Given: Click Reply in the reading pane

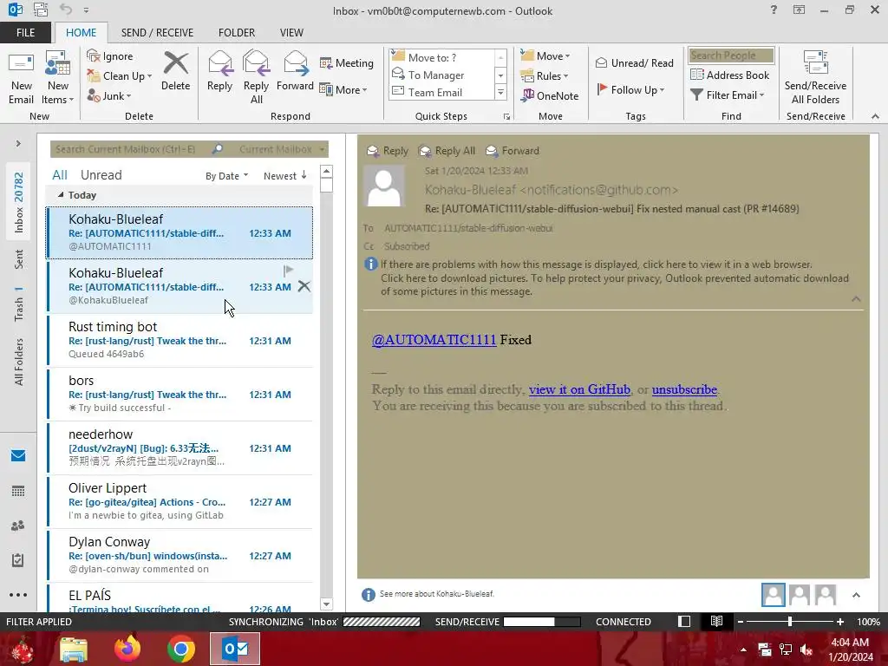Looking at the screenshot, I should point(388,151).
